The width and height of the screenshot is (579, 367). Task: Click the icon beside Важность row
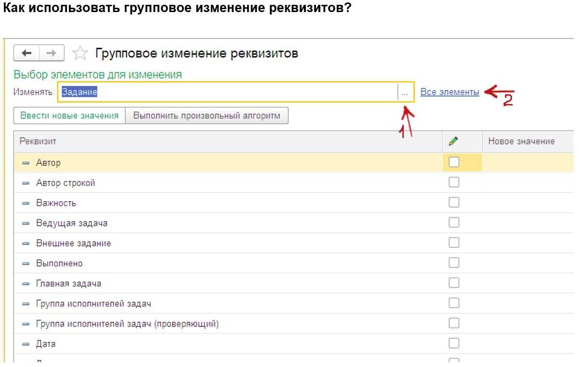[26, 203]
